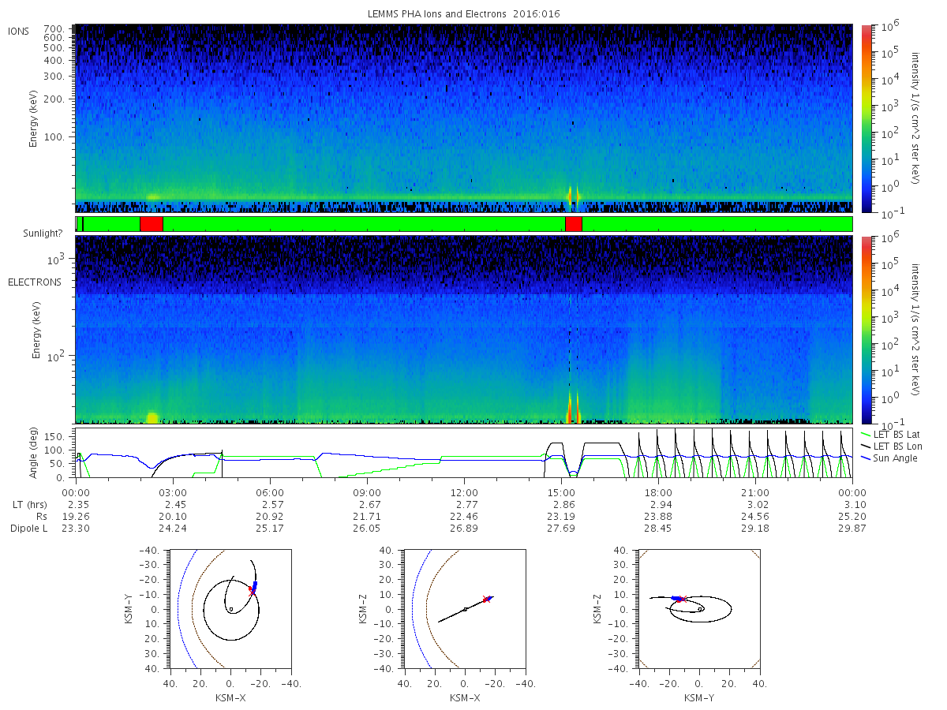
Task: Select the "LET BS Lon" legend entry
Action: [x=890, y=447]
